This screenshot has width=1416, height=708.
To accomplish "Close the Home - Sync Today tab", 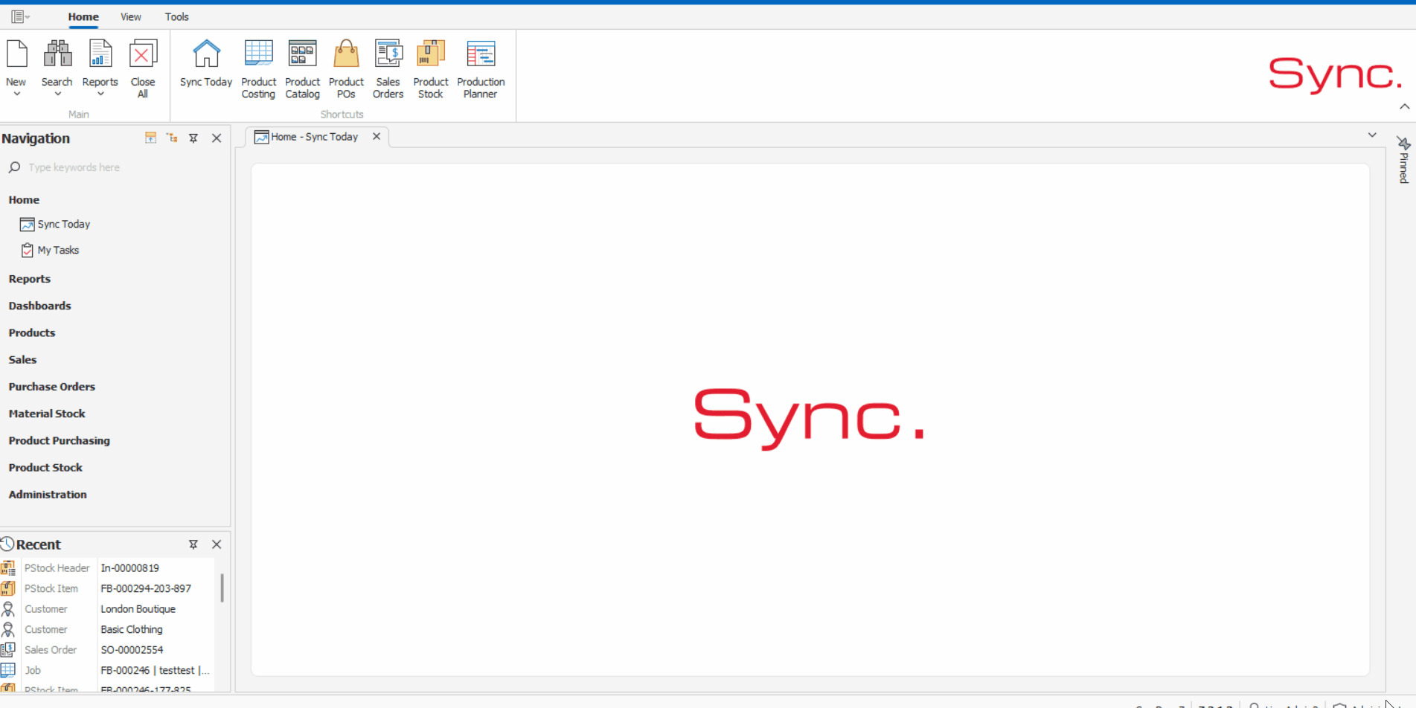I will coord(377,136).
